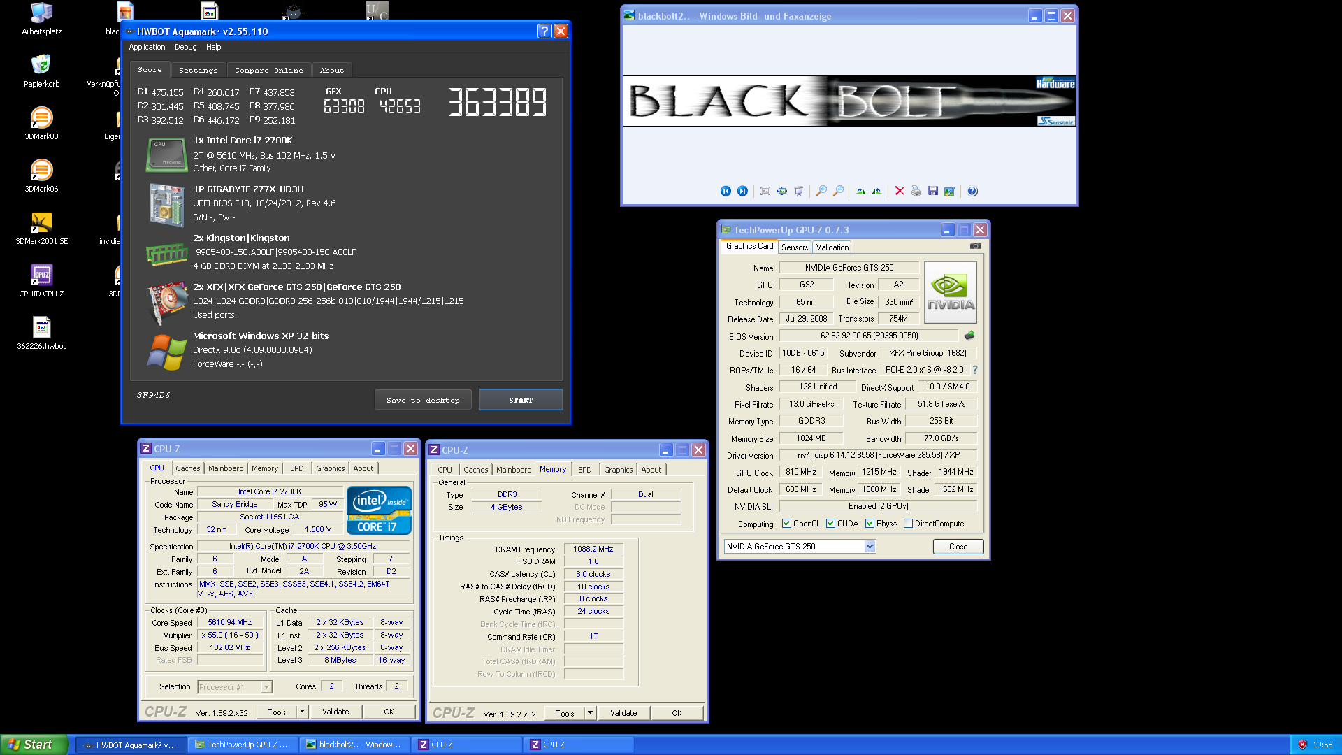Image resolution: width=1342 pixels, height=755 pixels.
Task: Expand Tools dropdown arrow in right CPU-Z
Action: click(x=590, y=713)
